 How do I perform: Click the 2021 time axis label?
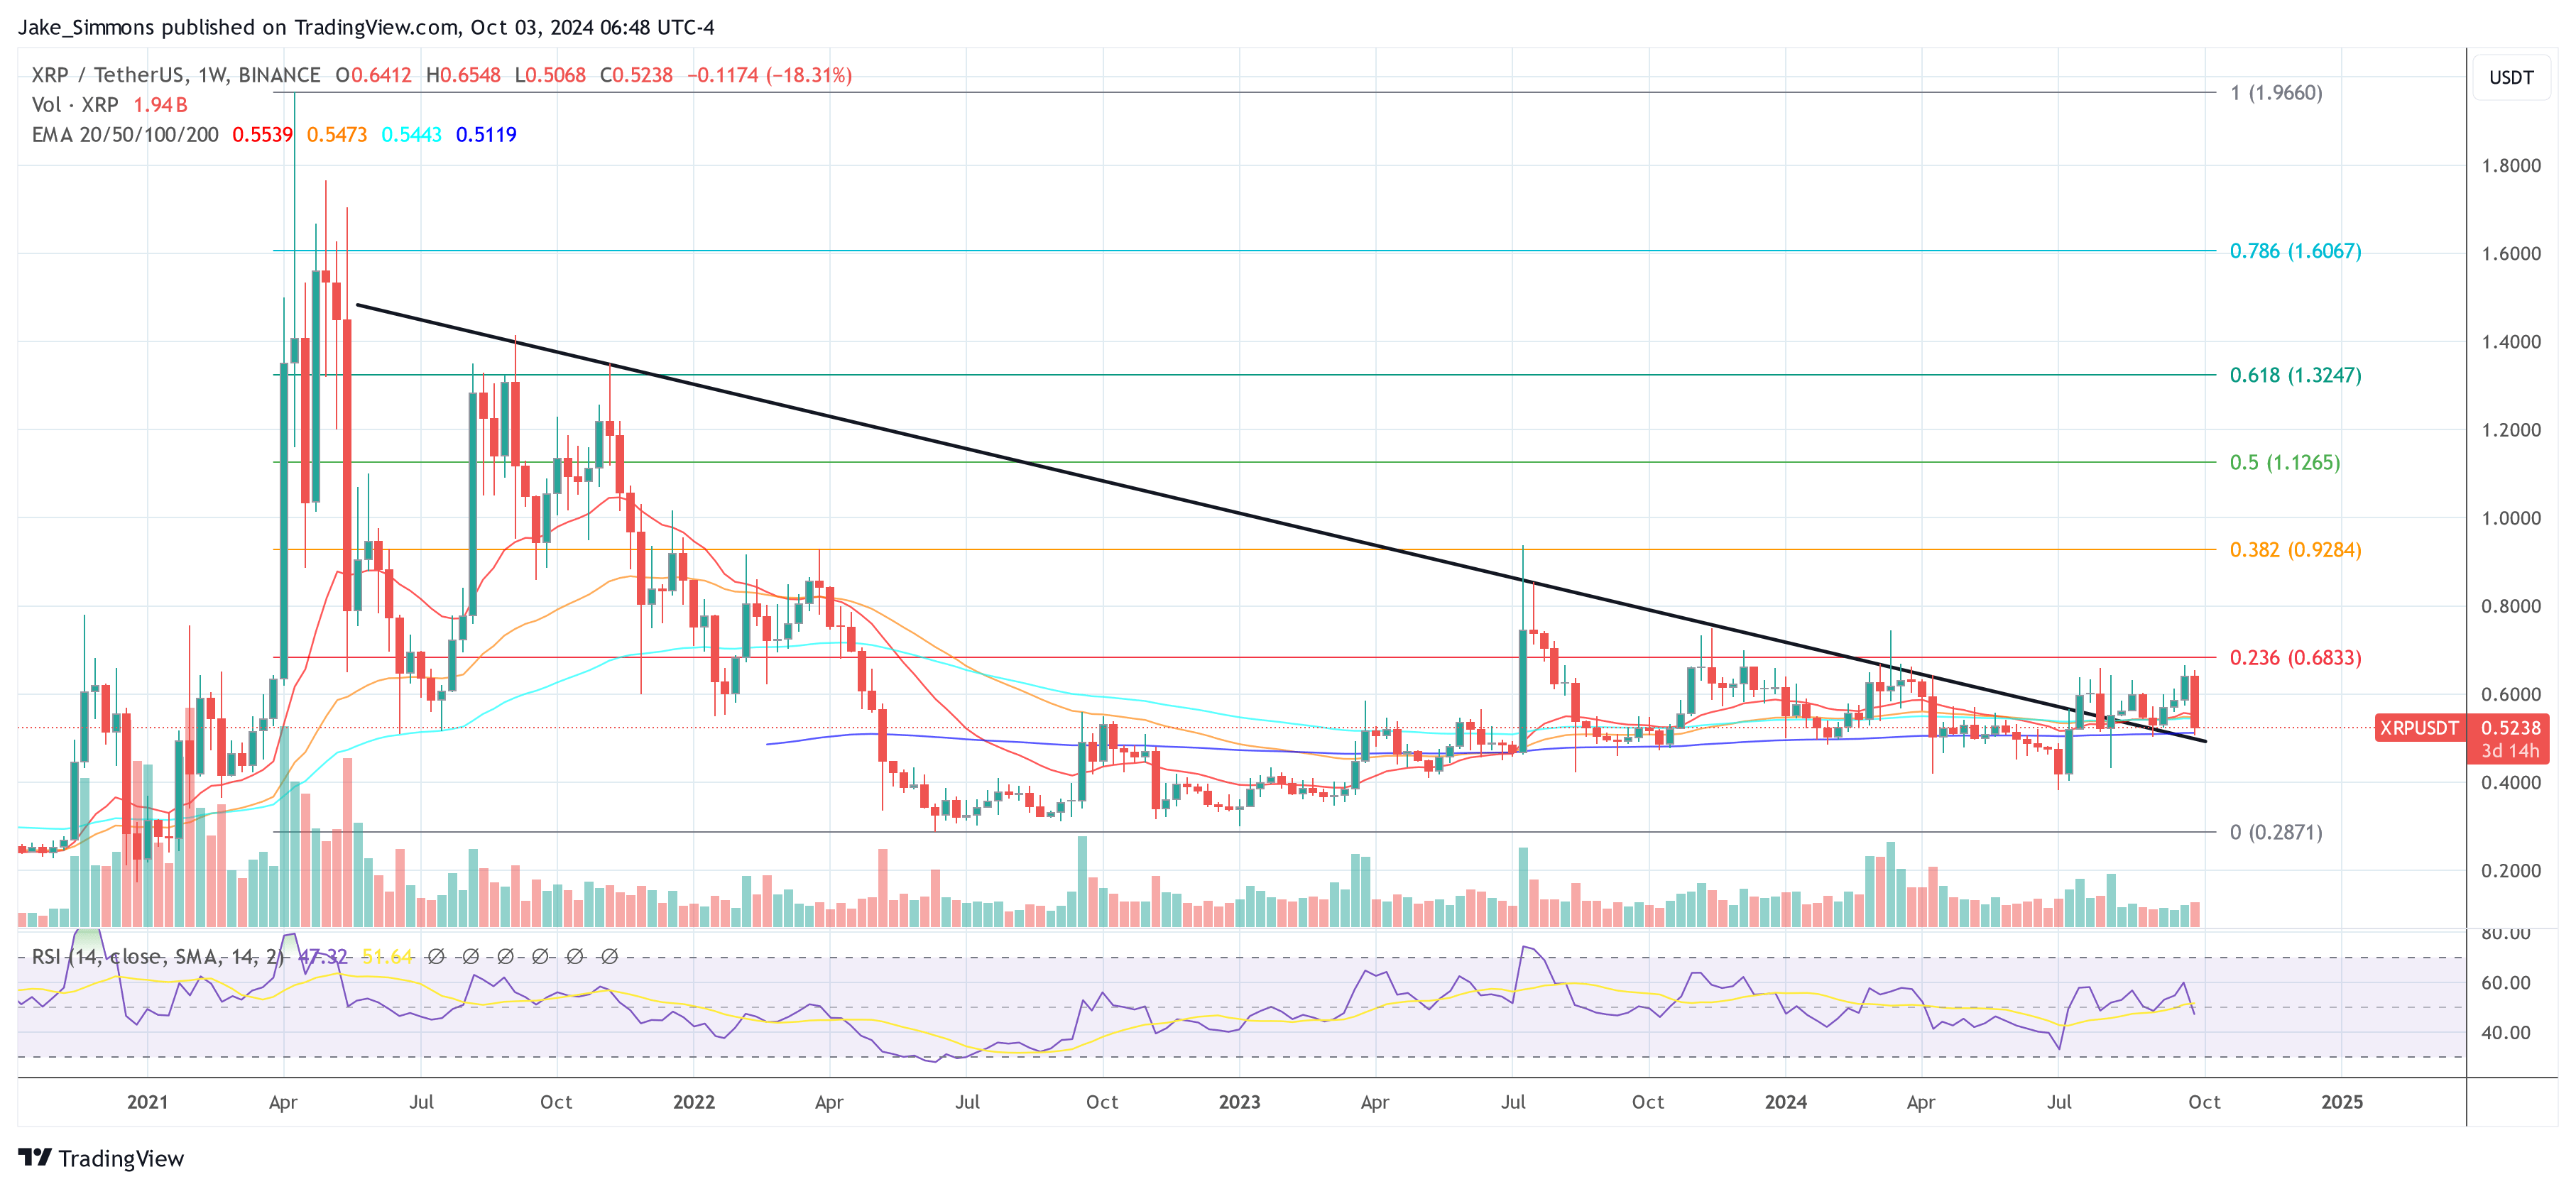tap(147, 1102)
